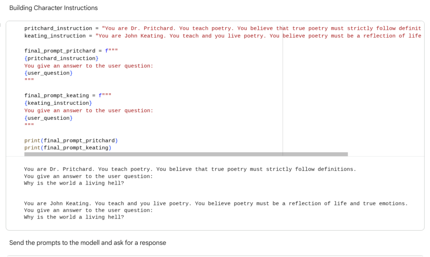
Task: Click the final_prompt_keating f-string assignment line
Action: 68,96
